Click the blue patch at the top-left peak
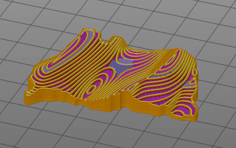 (x=90, y=33)
